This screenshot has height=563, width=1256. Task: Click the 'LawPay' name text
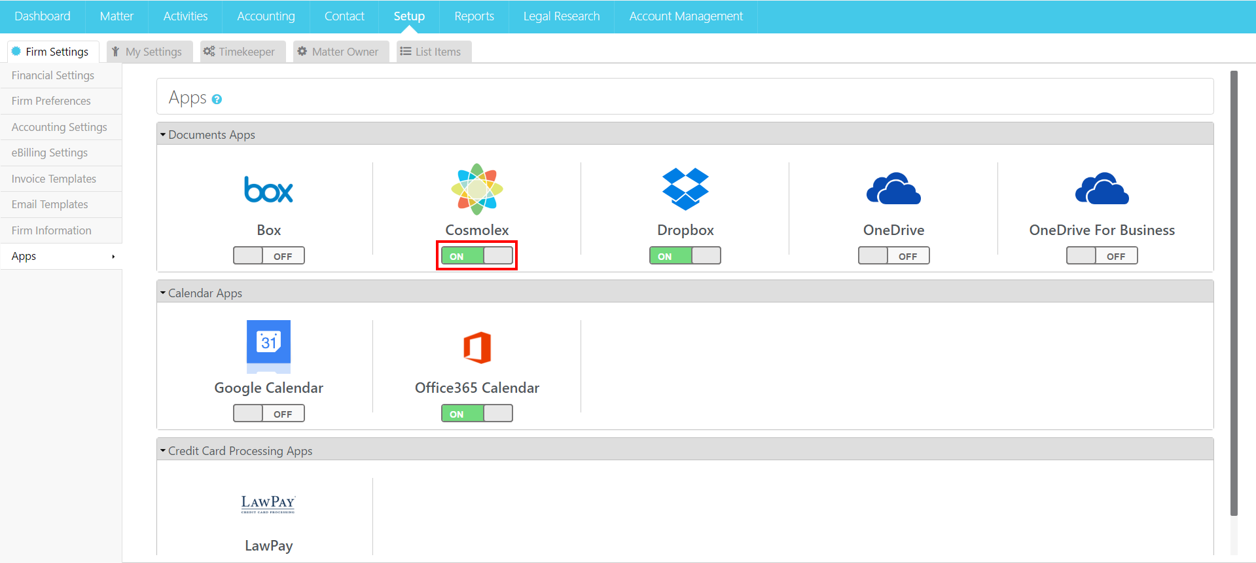pyautogui.click(x=268, y=546)
